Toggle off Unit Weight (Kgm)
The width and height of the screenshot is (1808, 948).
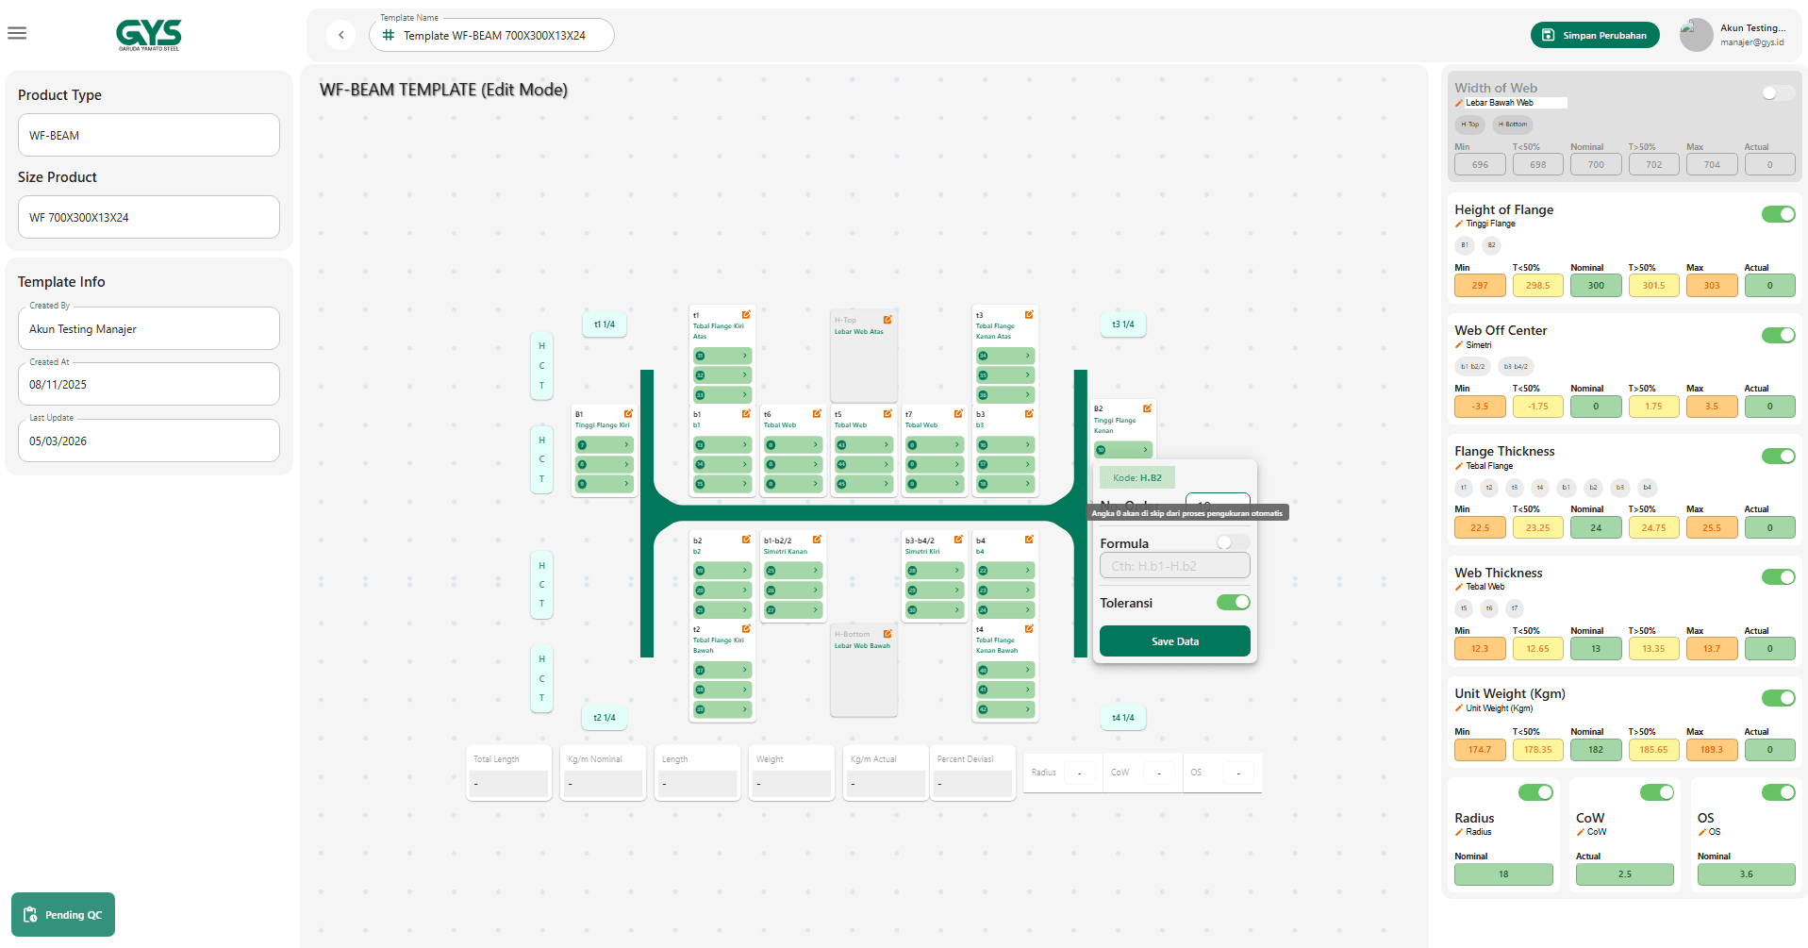point(1778,698)
